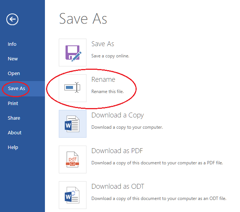Click 'Rename this file.' description
Screen dimensions: 240x212
(107, 92)
